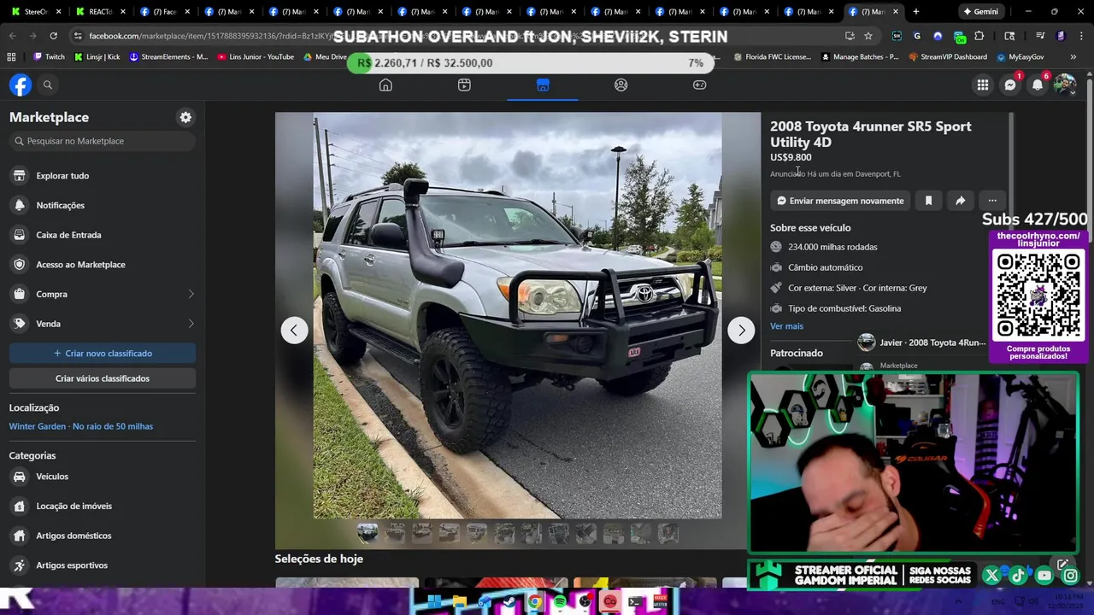The image size is (1094, 615).
Task: Open listing more options ellipsis
Action: tap(992, 201)
